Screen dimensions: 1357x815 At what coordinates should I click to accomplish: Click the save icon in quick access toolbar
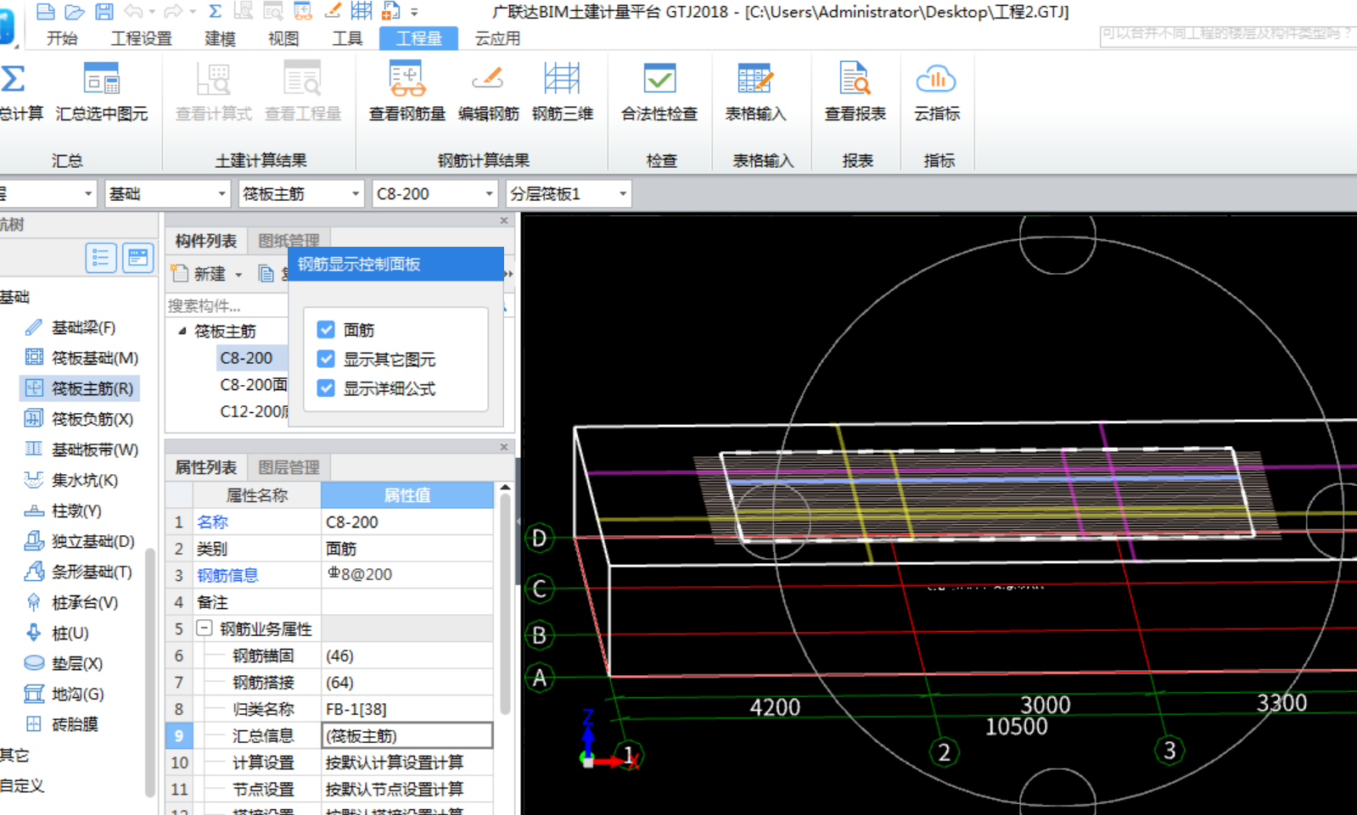104,11
